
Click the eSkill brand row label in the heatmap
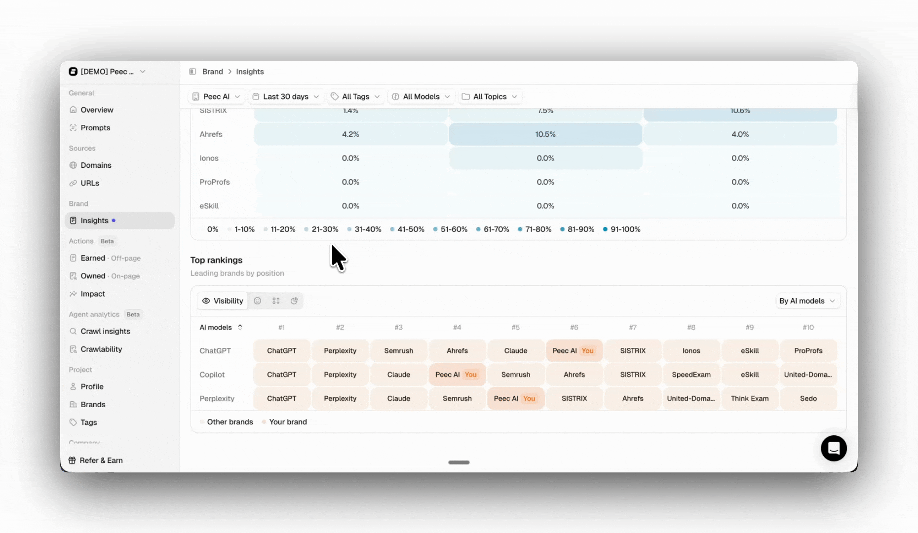[209, 206]
